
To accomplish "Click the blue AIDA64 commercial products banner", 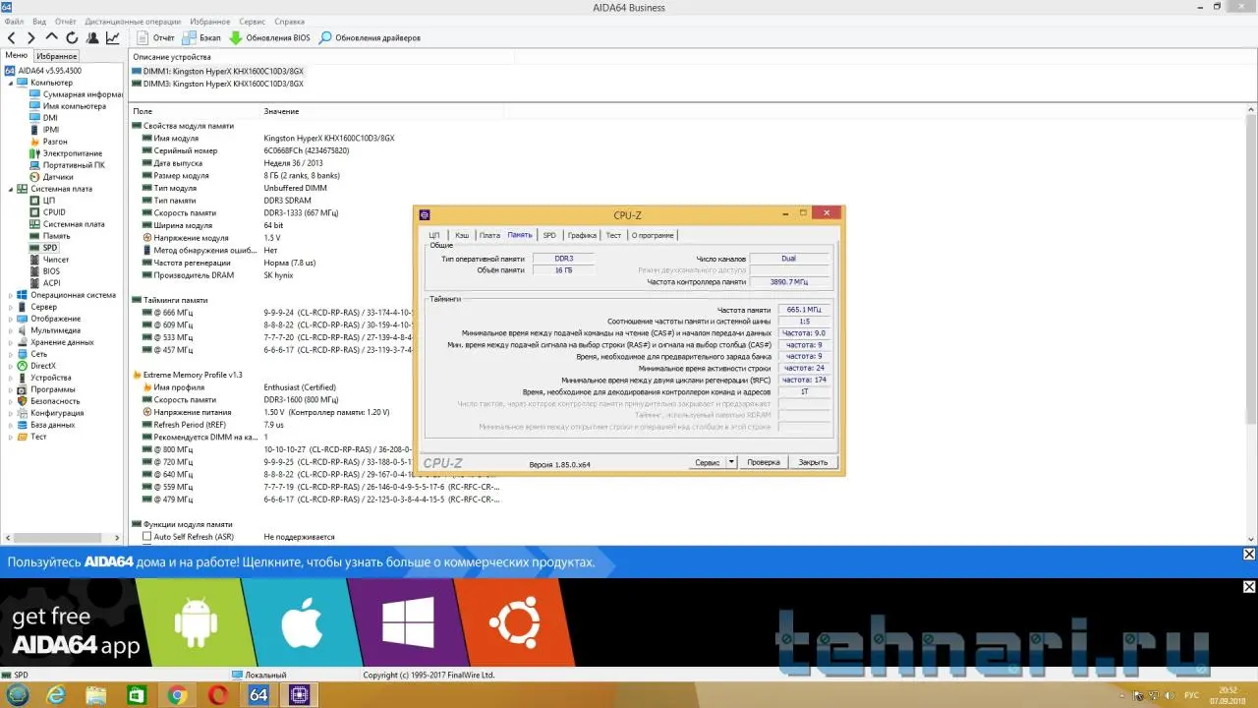I will click(x=629, y=562).
